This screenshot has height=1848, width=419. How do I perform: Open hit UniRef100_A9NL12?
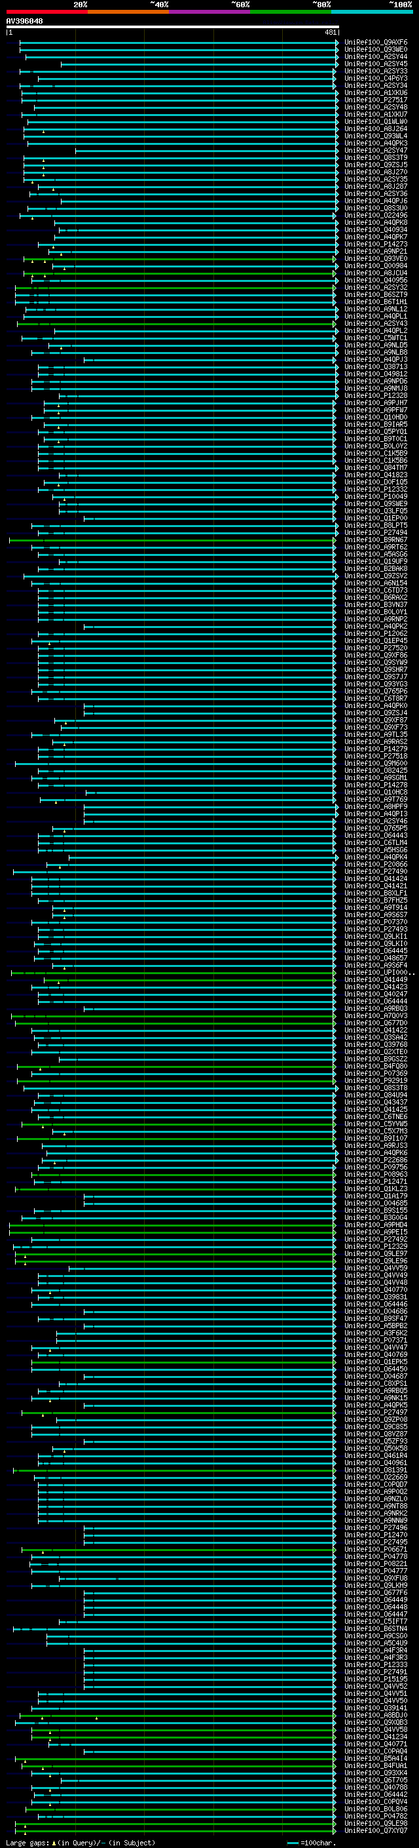pyautogui.click(x=376, y=309)
